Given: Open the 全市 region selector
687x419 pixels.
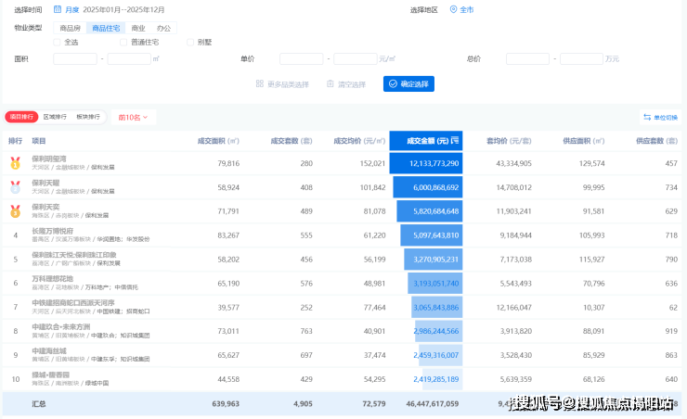Looking at the screenshot, I should click(467, 9).
